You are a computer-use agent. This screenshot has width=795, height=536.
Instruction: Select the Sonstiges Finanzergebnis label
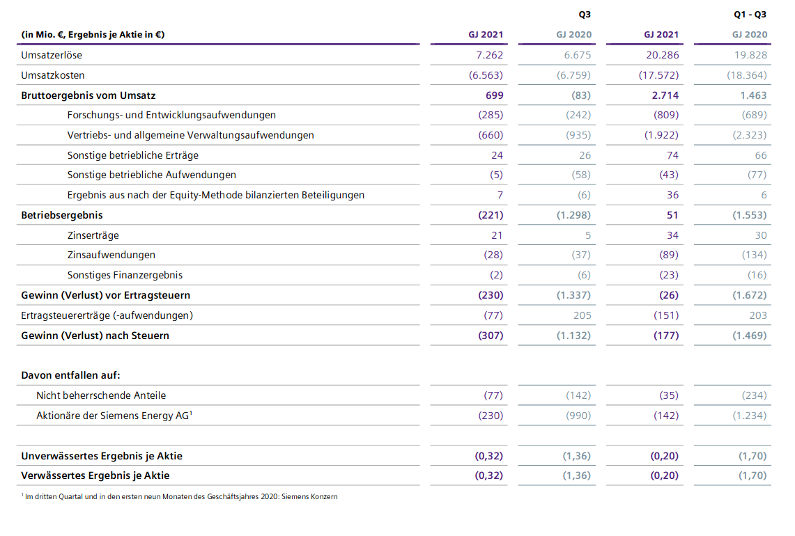click(x=125, y=275)
